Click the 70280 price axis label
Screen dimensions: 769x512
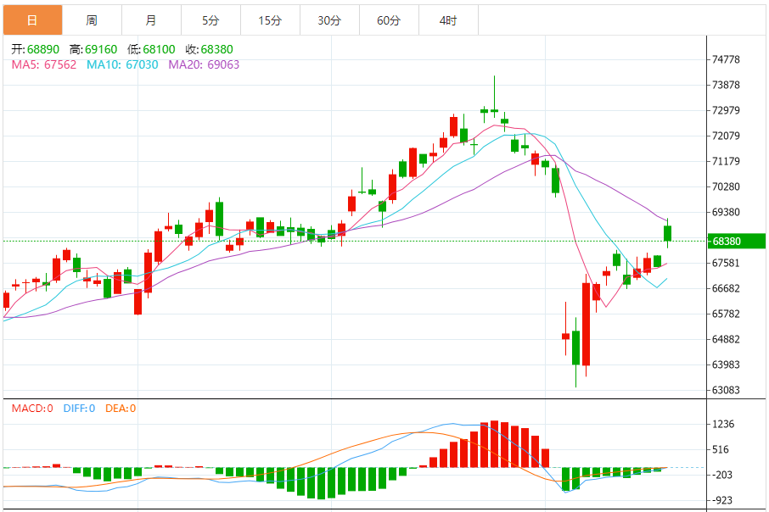pos(726,186)
